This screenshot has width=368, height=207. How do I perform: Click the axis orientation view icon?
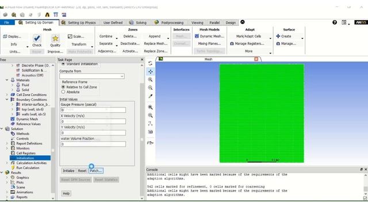(x=151, y=124)
